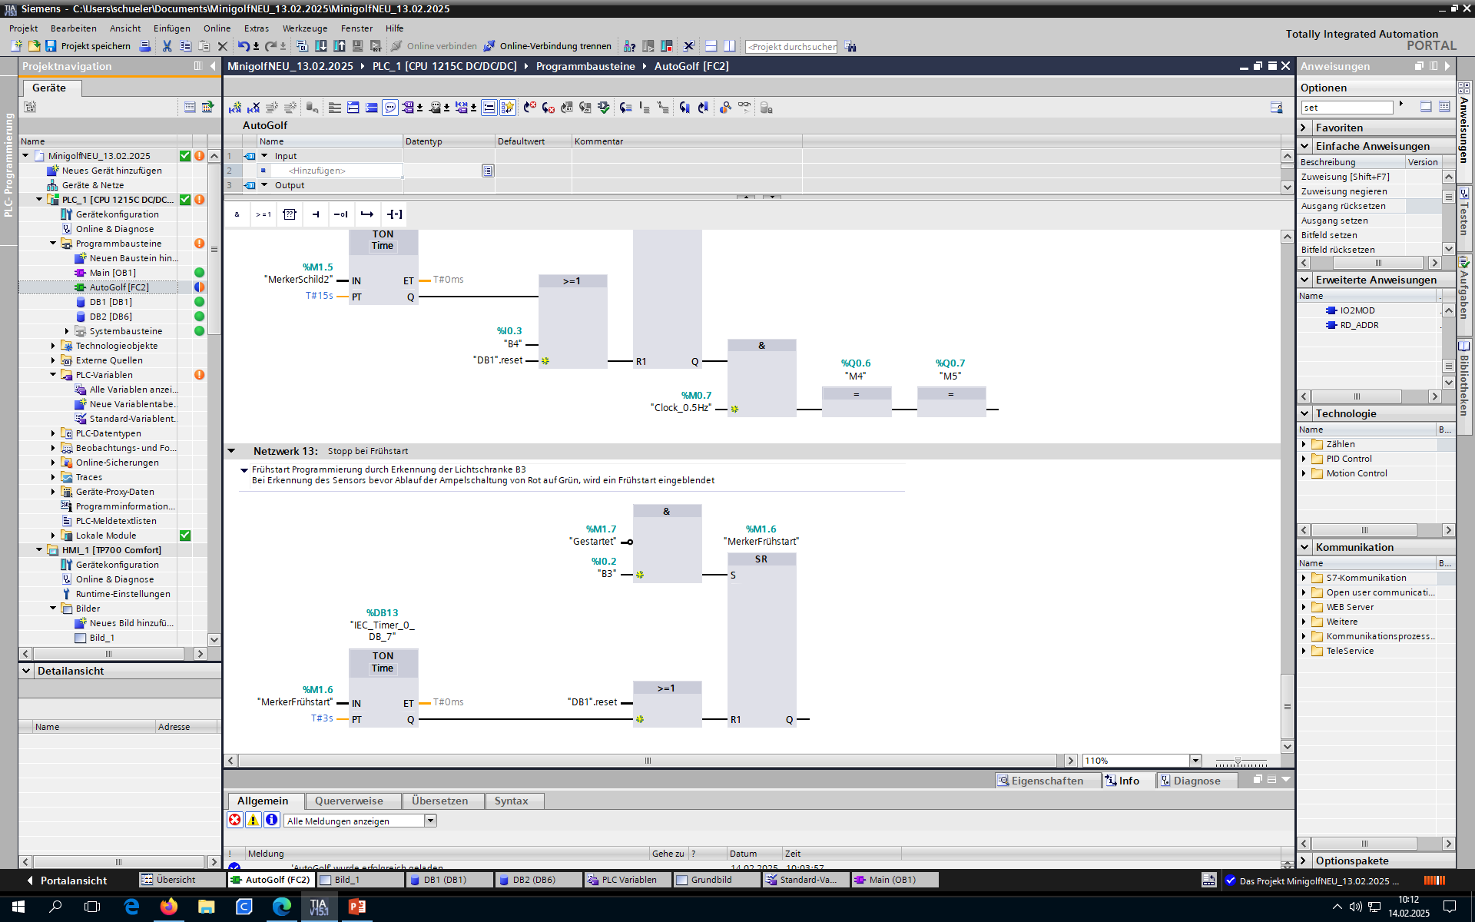Image resolution: width=1475 pixels, height=922 pixels.
Task: Open Firefox from the Windows taskbar
Action: 168,907
